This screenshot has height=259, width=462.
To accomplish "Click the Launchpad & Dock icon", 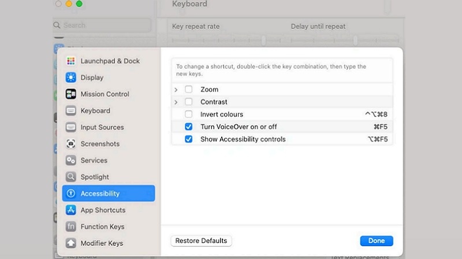I will pyautogui.click(x=70, y=61).
